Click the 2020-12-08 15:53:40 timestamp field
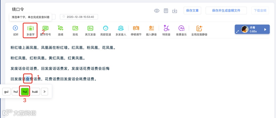Image resolution: width=276 pixels, height=118 pixels. (79, 17)
